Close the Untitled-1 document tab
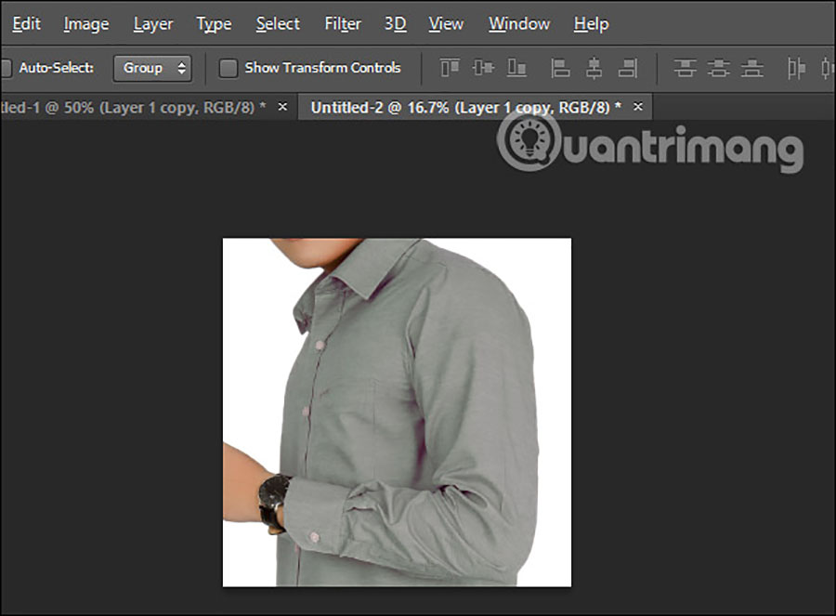This screenshot has width=836, height=616. (282, 107)
